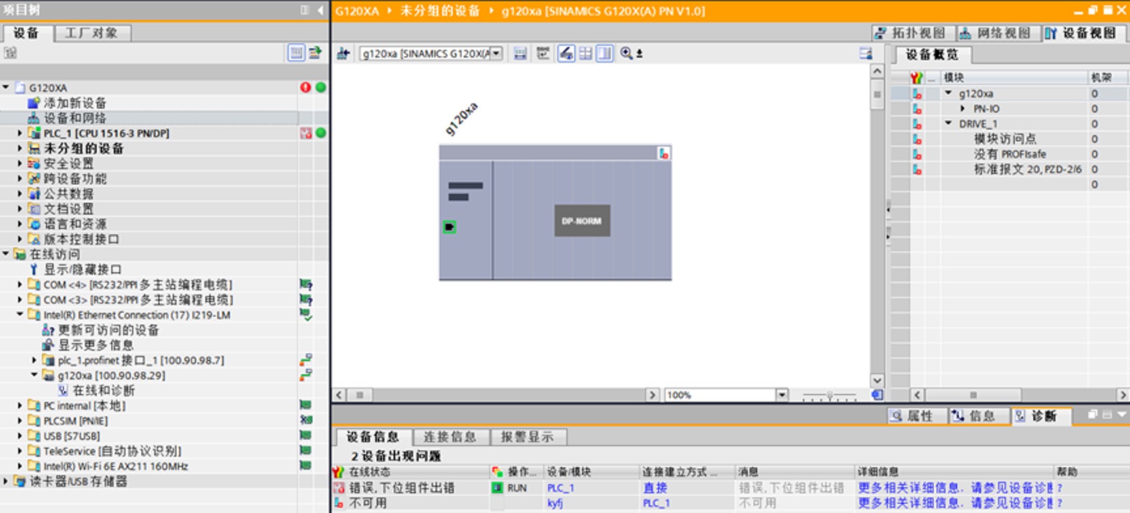Click 更新可访问的设备 refresh entry

point(108,330)
